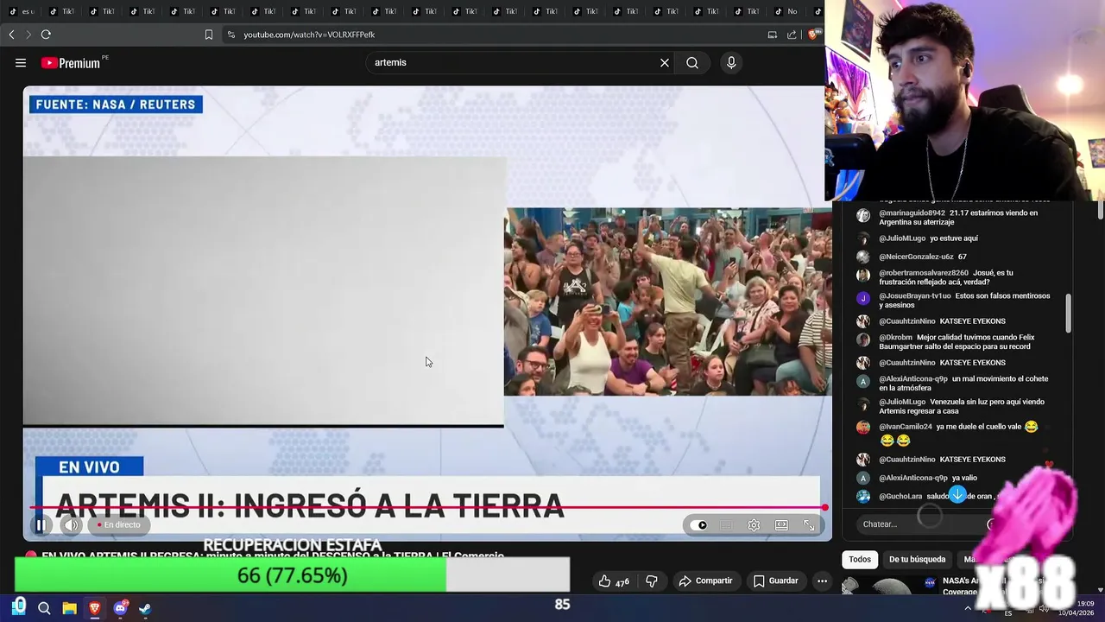This screenshot has height=622, width=1105.
Task: Open the share icon in address bar
Action: pos(792,35)
